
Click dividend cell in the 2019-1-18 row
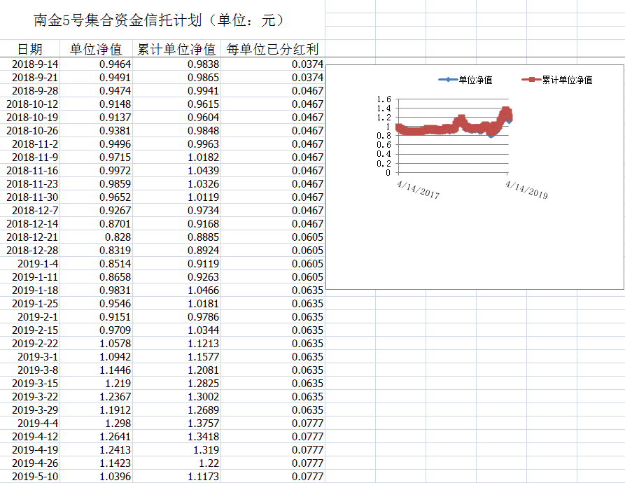coord(273,290)
